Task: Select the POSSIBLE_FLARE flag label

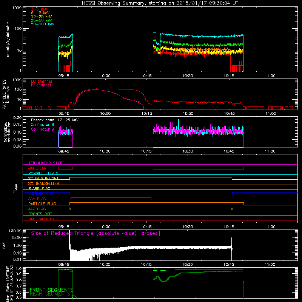Action: coord(43,173)
